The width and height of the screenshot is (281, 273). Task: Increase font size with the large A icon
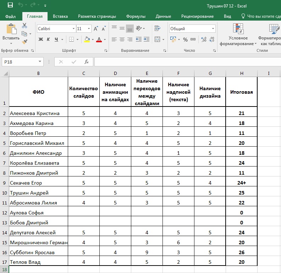pyautogui.click(x=96, y=28)
